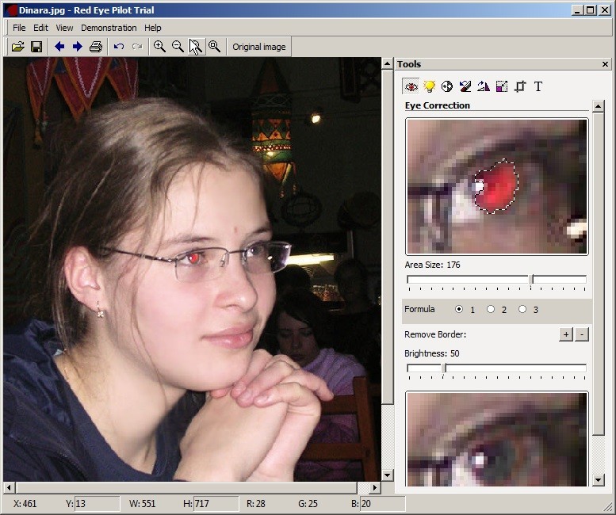Image resolution: width=616 pixels, height=515 pixels.
Task: Click the Brightness slider track
Action: pos(496,368)
